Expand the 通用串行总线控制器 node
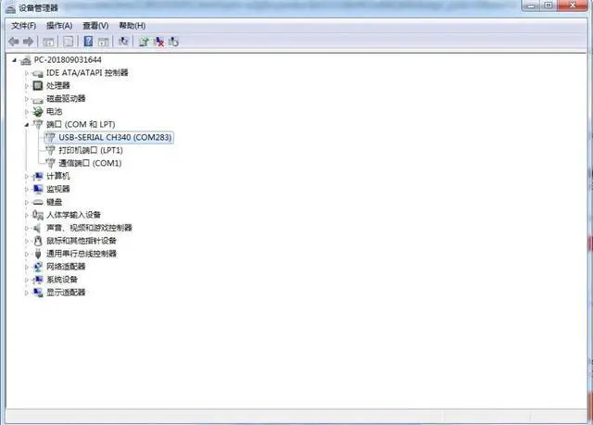The height and width of the screenshot is (425, 593). click(27, 254)
